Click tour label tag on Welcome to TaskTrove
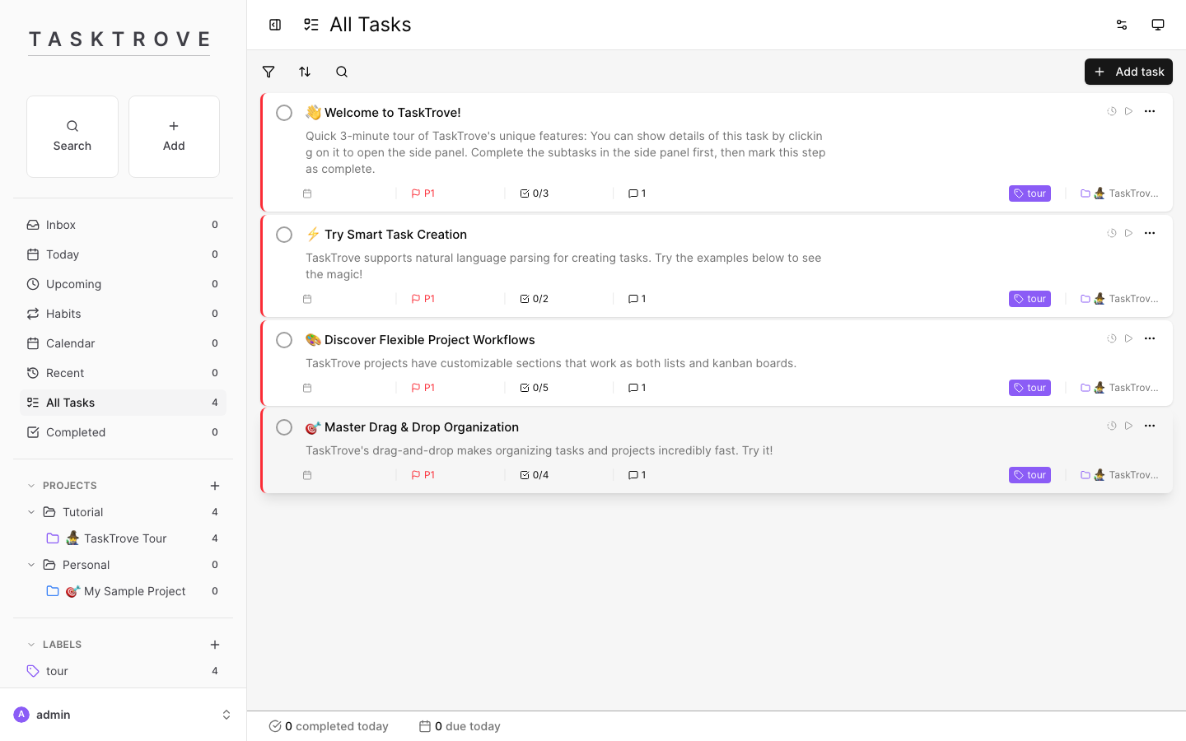This screenshot has width=1186, height=741. 1030,193
